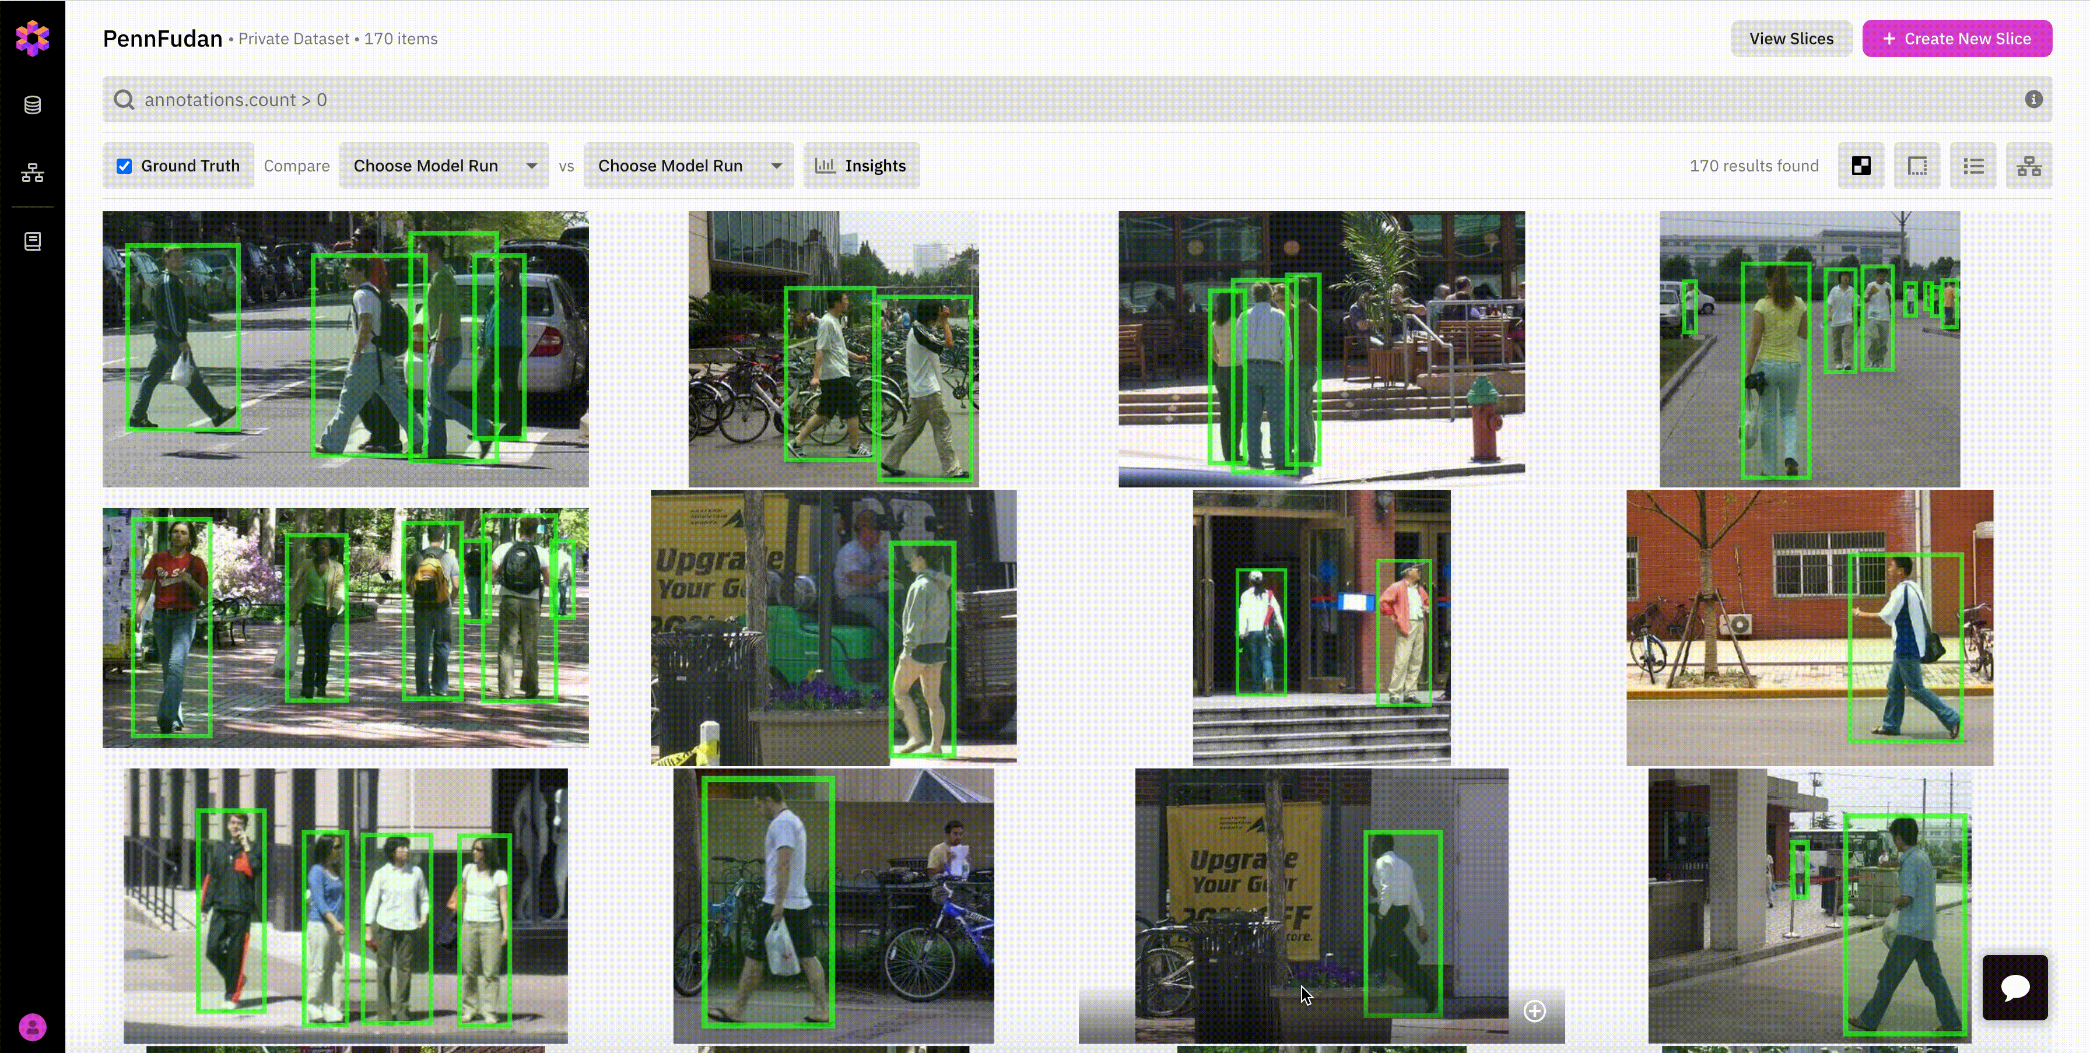Toggle the Ground Truth checkbox
This screenshot has width=2090, height=1053.
coord(124,166)
